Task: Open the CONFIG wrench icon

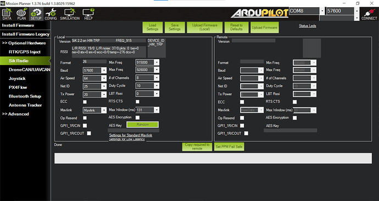Action: coord(51,14)
